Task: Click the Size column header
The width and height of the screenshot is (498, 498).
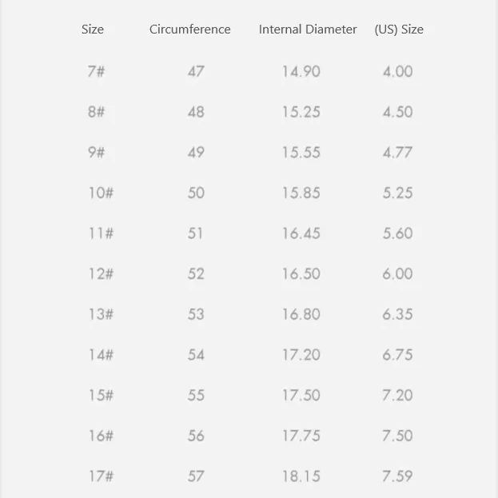Action: [x=93, y=30]
